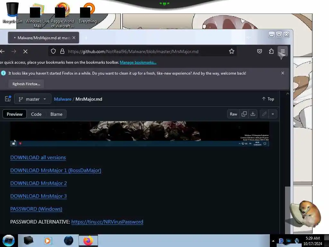Open the shield tracking protection icon
This screenshot has height=247, width=329.
click(53, 51)
